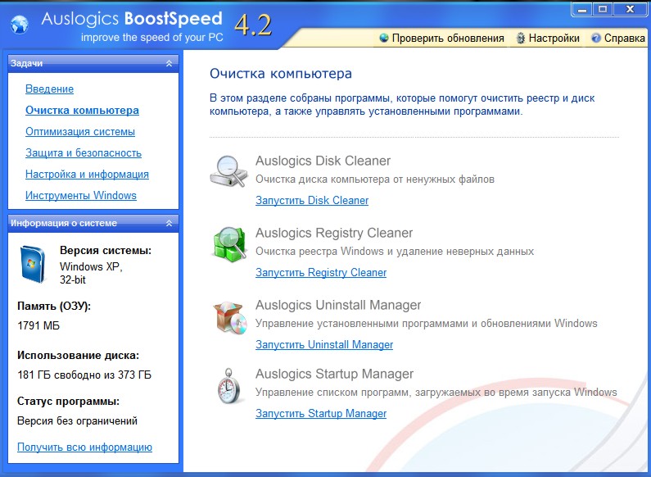Click the Информация о системе panel header
Viewport: 651px width, 477px height.
(x=93, y=224)
